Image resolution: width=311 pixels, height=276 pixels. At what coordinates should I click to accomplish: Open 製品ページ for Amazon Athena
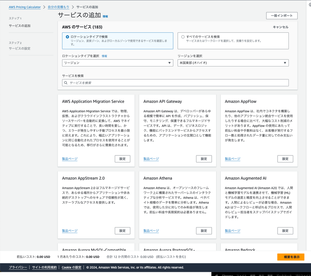click(151, 231)
